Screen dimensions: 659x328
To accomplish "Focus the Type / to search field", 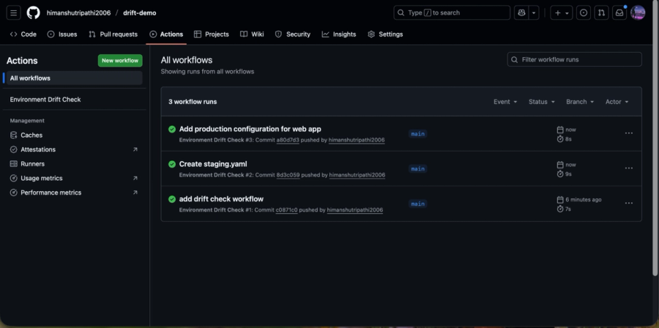I will click(x=452, y=13).
